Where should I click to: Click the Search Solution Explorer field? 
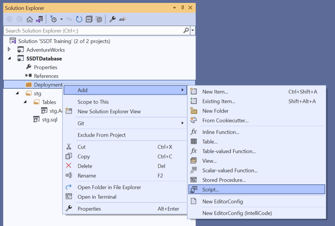[92, 31]
